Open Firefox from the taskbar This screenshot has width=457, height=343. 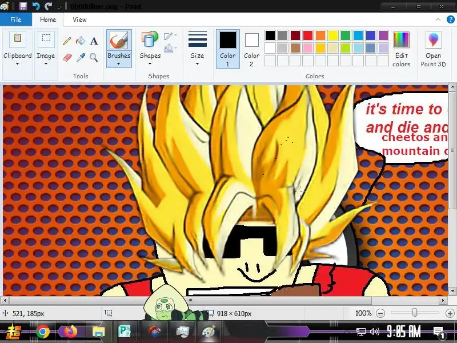(70, 332)
